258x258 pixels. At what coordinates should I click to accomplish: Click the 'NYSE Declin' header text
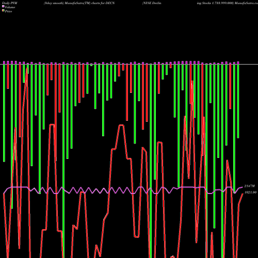(152, 3)
